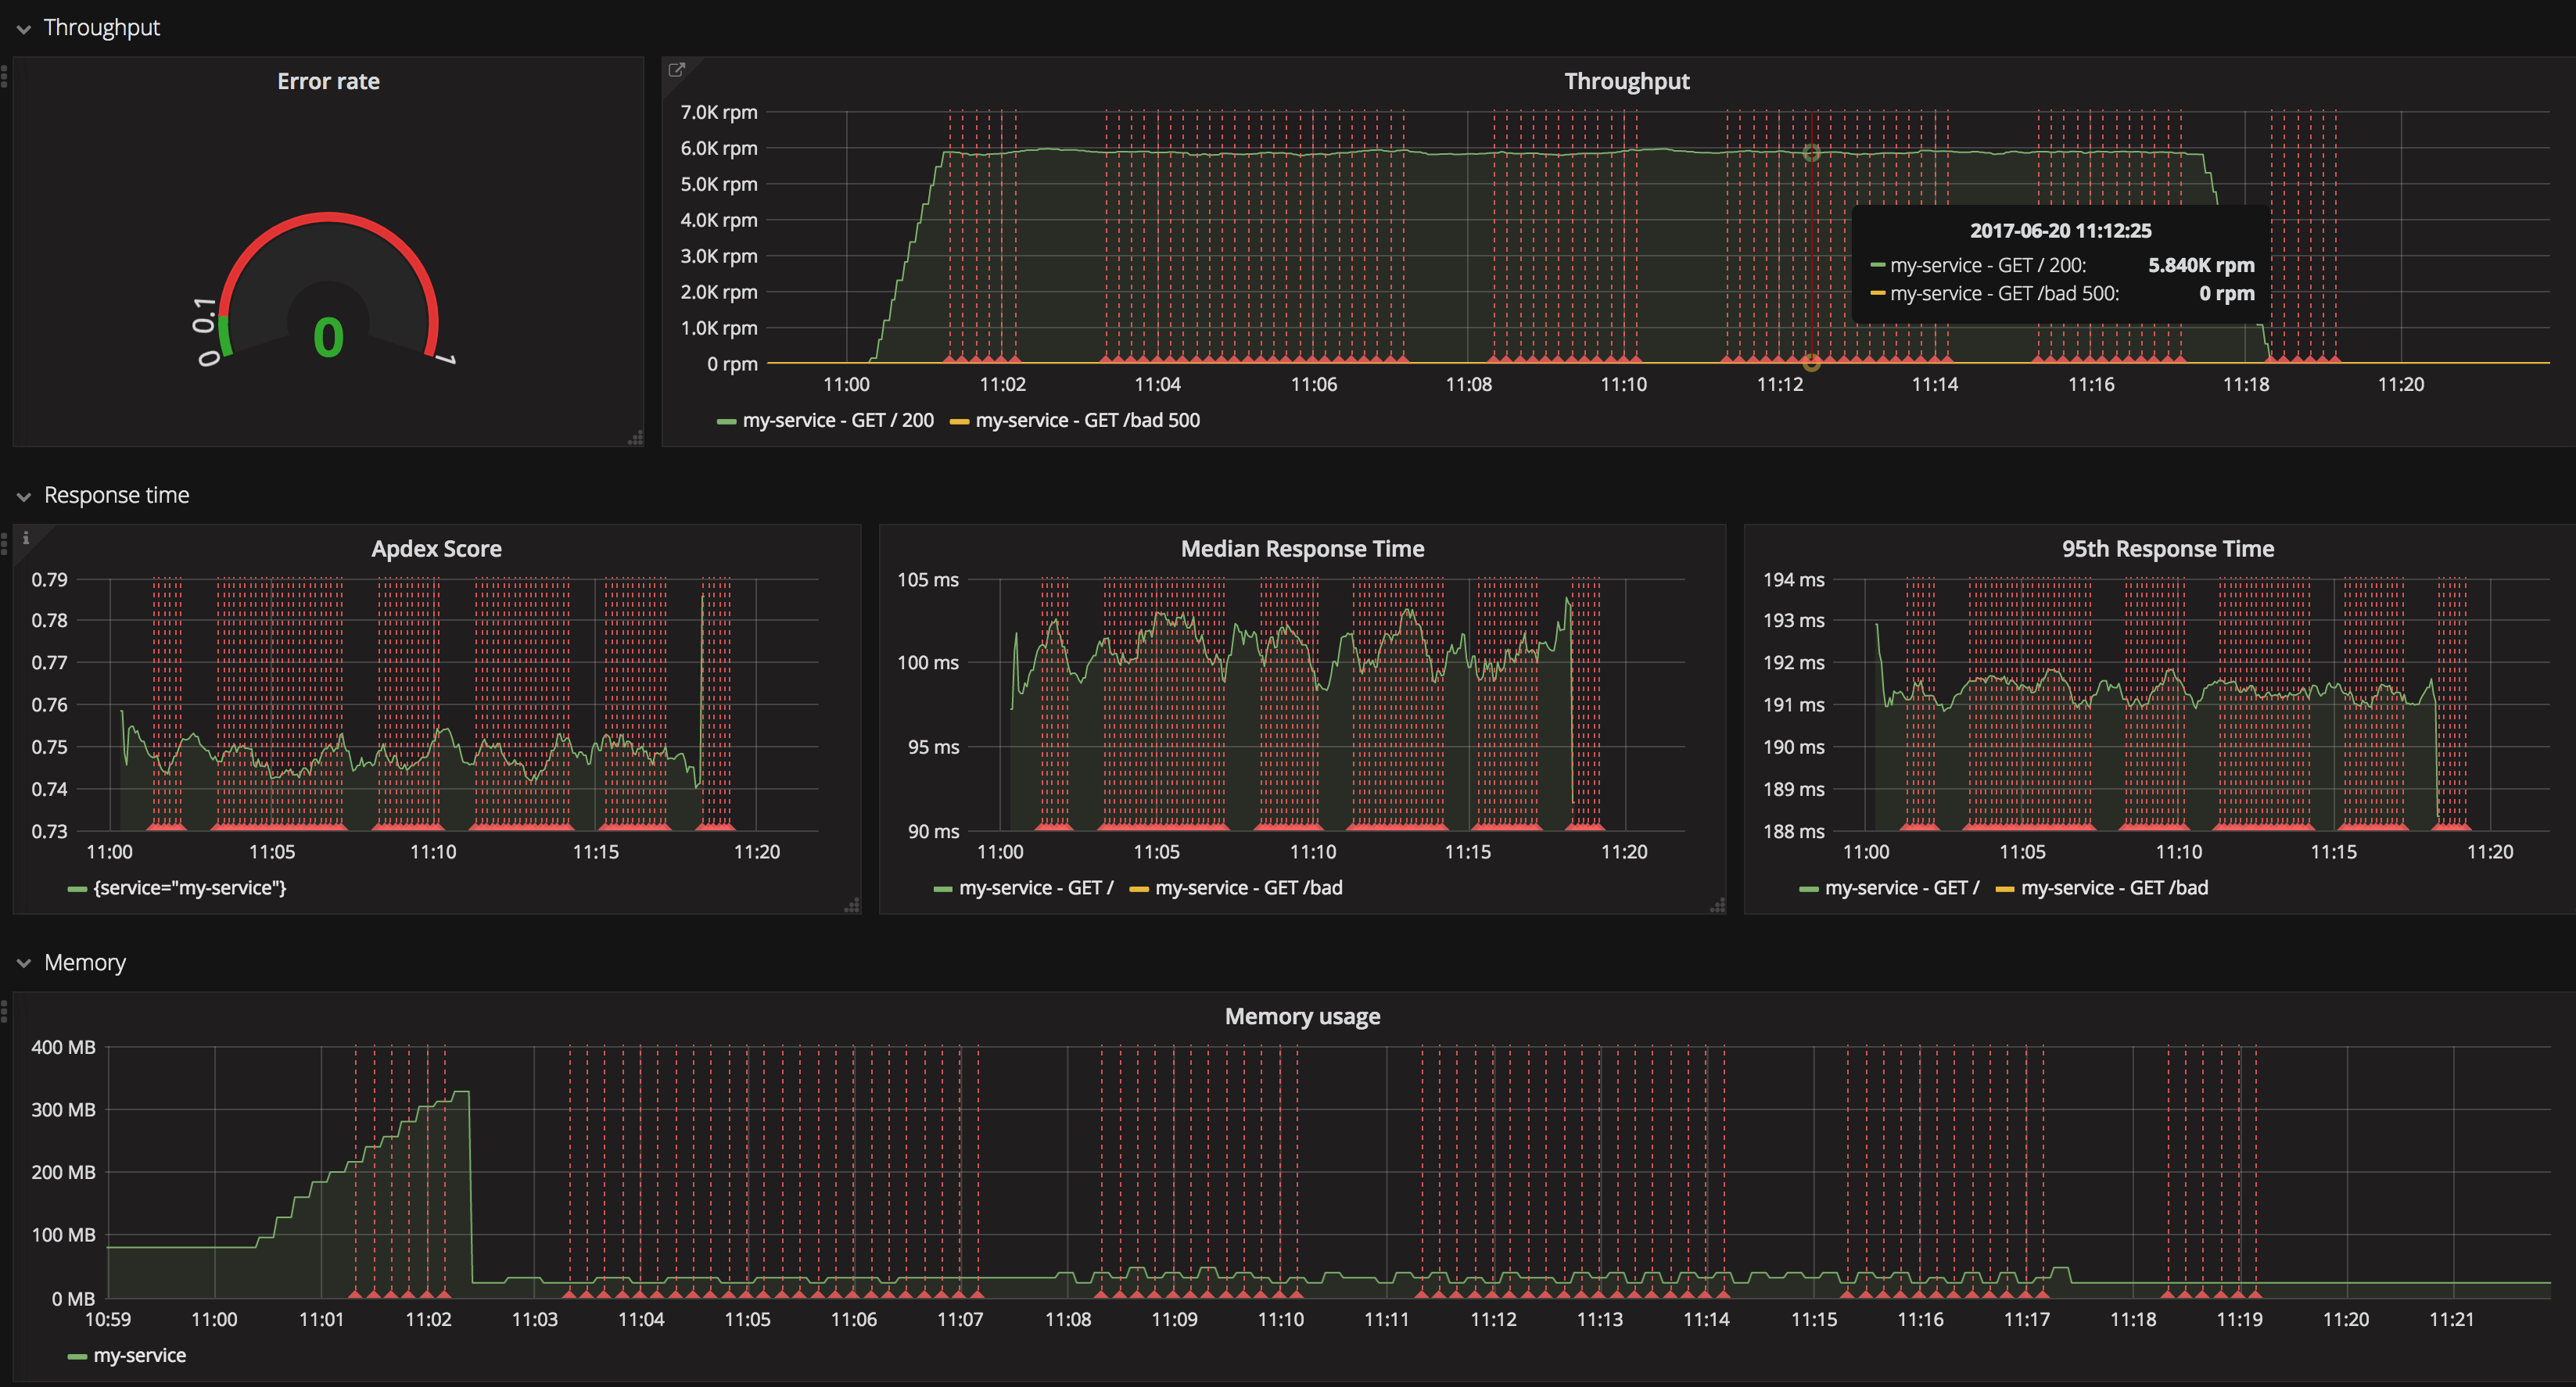Image resolution: width=2576 pixels, height=1387 pixels.
Task: Open the Response time row handle dots
Action: (5, 543)
